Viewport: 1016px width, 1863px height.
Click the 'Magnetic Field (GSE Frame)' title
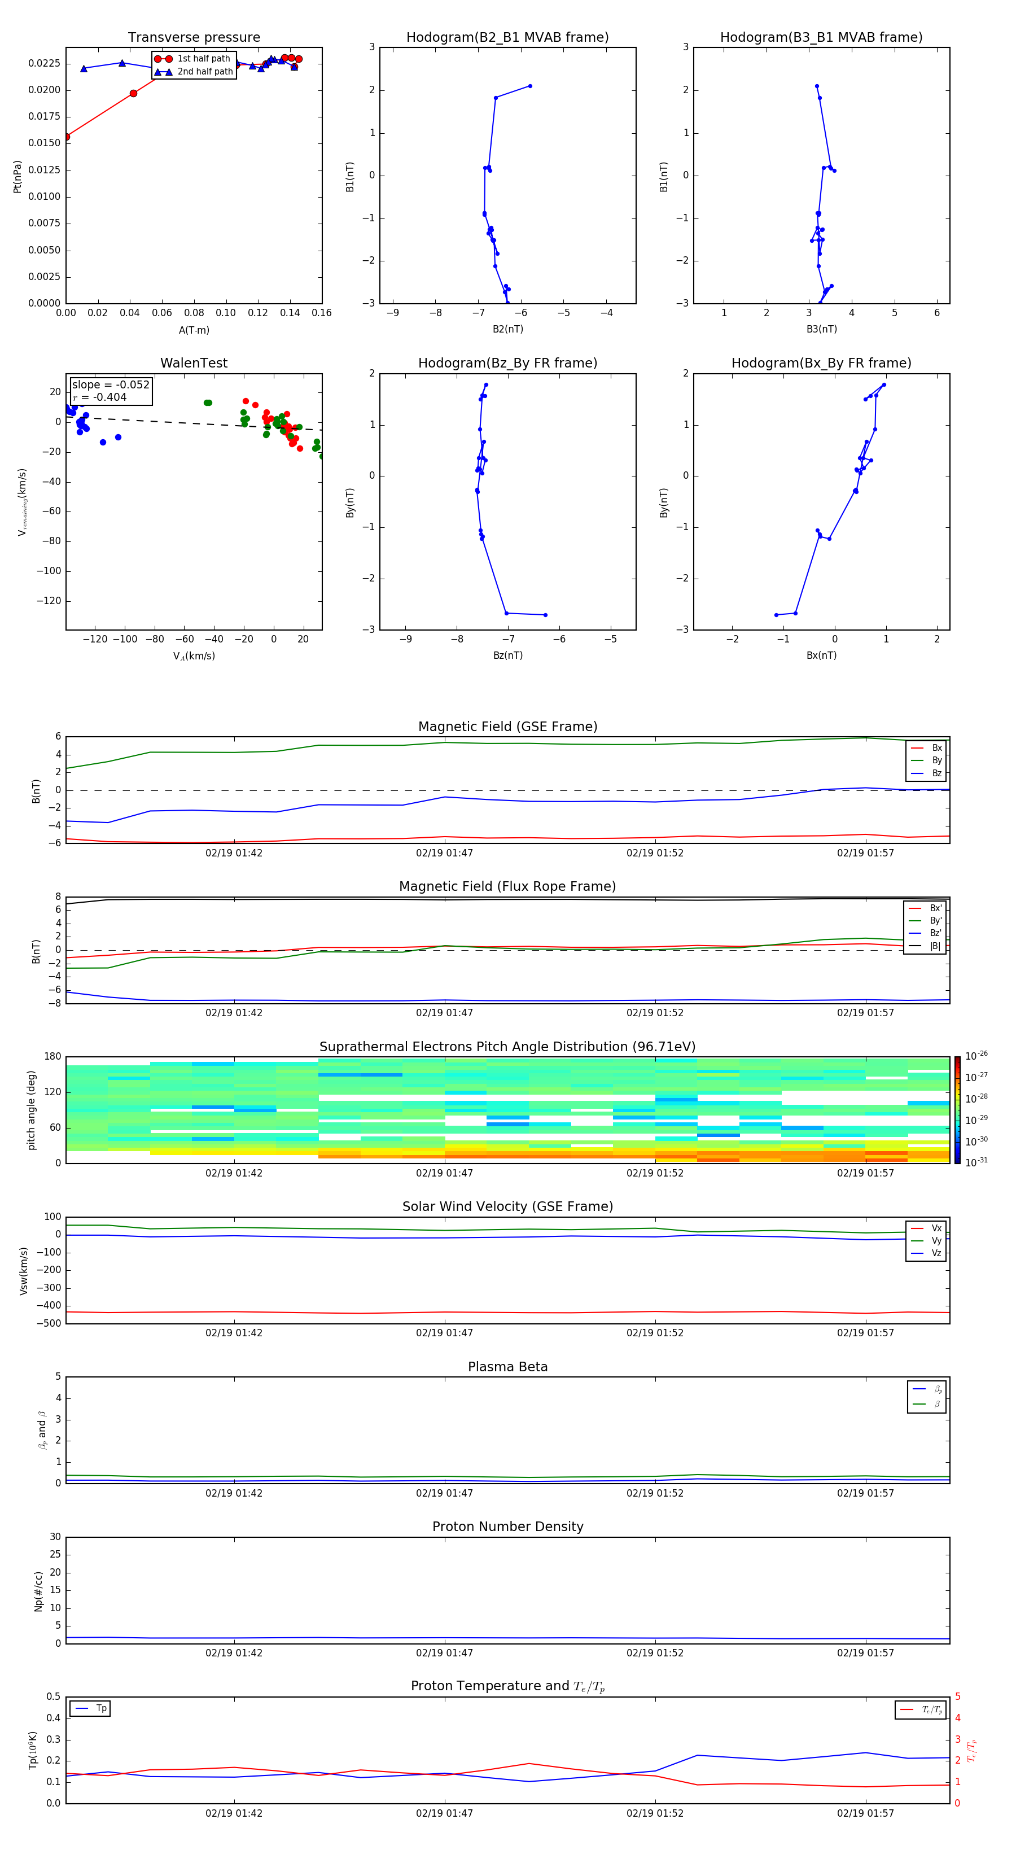coord(507,727)
